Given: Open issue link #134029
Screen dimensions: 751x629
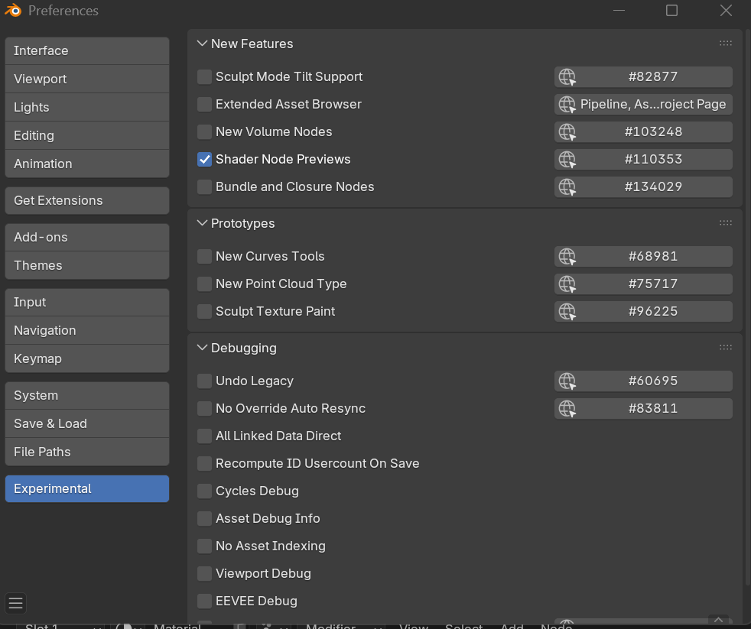Looking at the screenshot, I should coord(643,186).
